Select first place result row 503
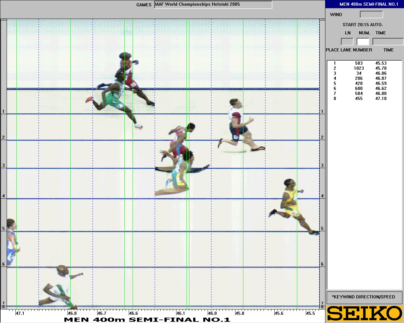 pyautogui.click(x=360, y=63)
